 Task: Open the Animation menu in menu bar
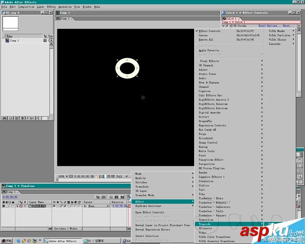[65, 7]
